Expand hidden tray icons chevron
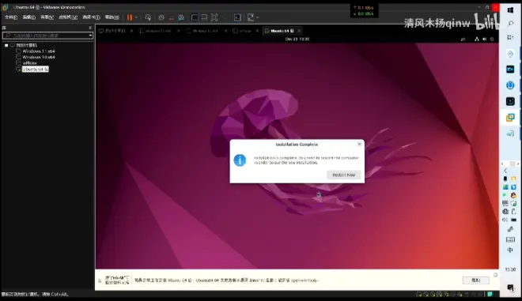Viewport: 522px width, 301px height. coord(505,171)
